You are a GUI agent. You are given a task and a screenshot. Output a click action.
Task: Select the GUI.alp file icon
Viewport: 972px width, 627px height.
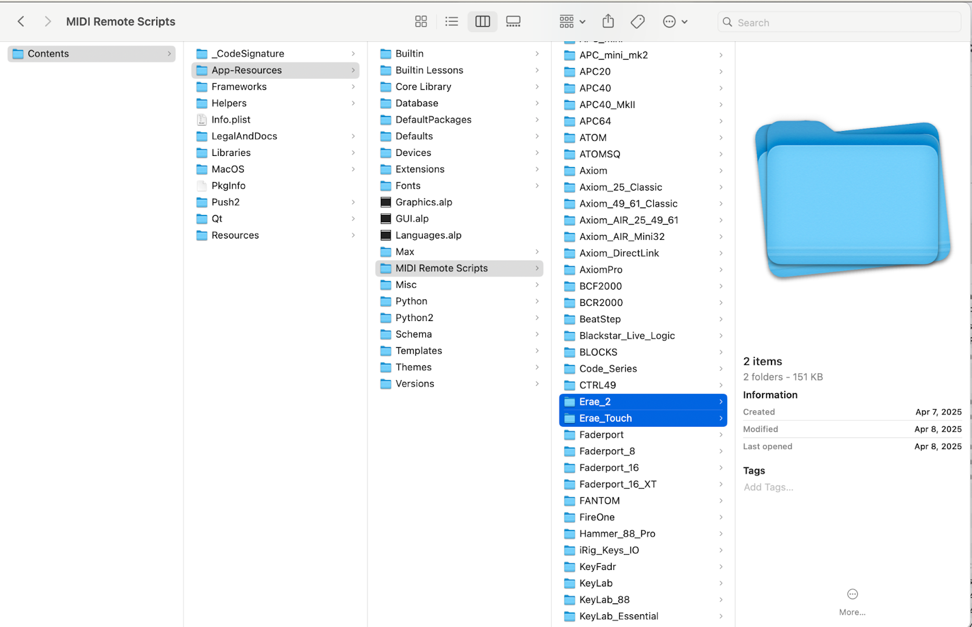(x=386, y=219)
